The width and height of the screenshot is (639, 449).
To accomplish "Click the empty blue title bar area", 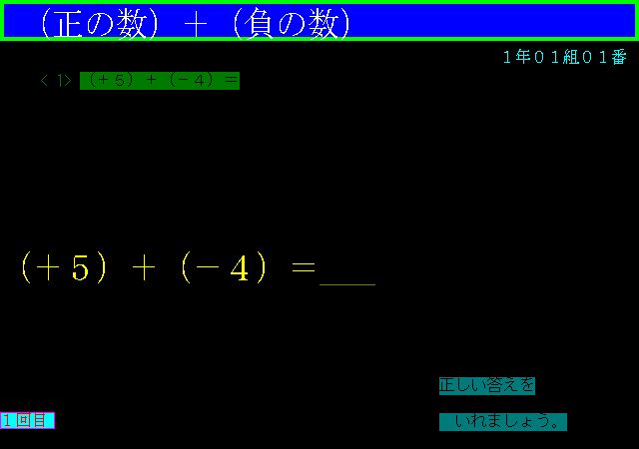I will (x=499, y=21).
